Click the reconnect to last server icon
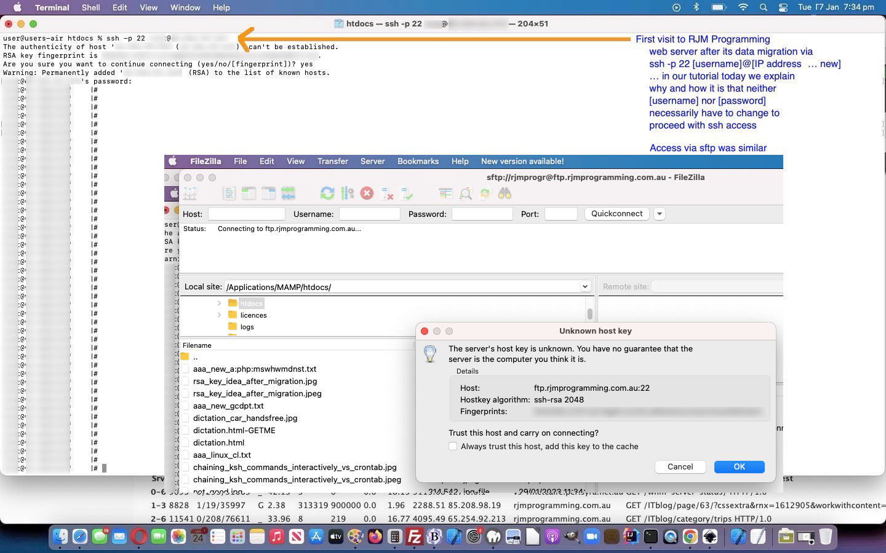The image size is (886, 553). pos(407,194)
